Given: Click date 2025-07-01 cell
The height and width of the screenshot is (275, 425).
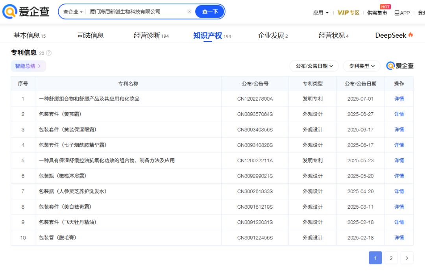Looking at the screenshot, I should tap(360, 99).
